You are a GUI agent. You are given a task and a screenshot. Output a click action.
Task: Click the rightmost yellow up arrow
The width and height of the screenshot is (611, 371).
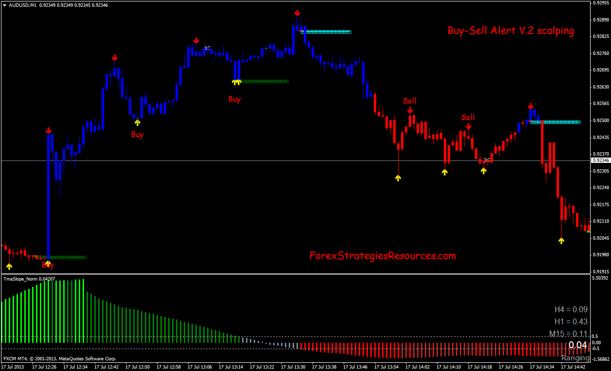tap(561, 240)
